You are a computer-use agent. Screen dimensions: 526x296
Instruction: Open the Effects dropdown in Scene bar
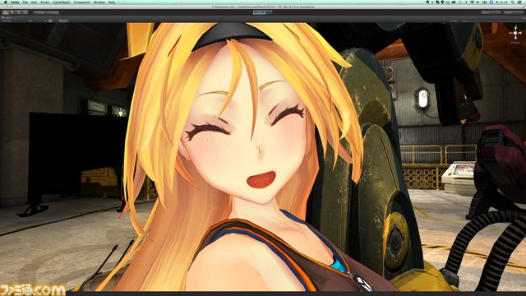pyautogui.click(x=63, y=21)
